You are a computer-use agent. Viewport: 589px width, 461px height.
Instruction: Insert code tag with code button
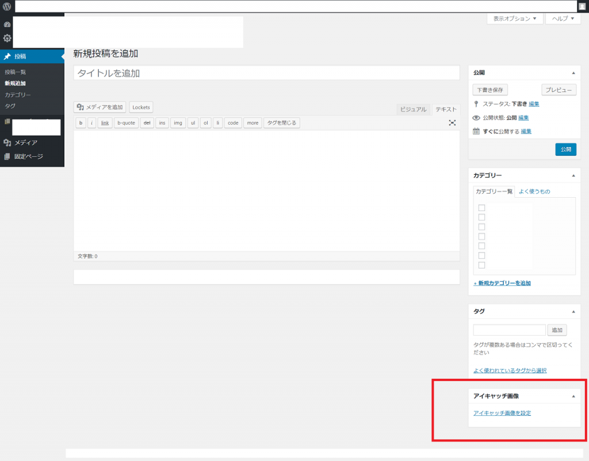233,123
